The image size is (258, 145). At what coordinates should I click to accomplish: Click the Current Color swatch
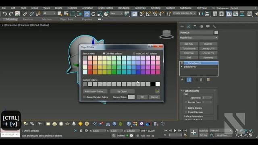tap(131, 97)
